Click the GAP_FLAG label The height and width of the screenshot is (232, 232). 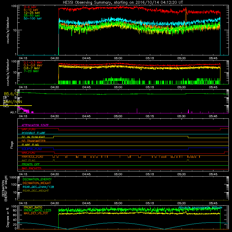(x=28, y=129)
